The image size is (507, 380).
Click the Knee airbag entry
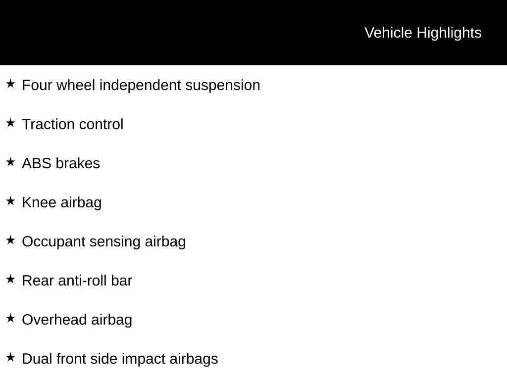(62, 203)
